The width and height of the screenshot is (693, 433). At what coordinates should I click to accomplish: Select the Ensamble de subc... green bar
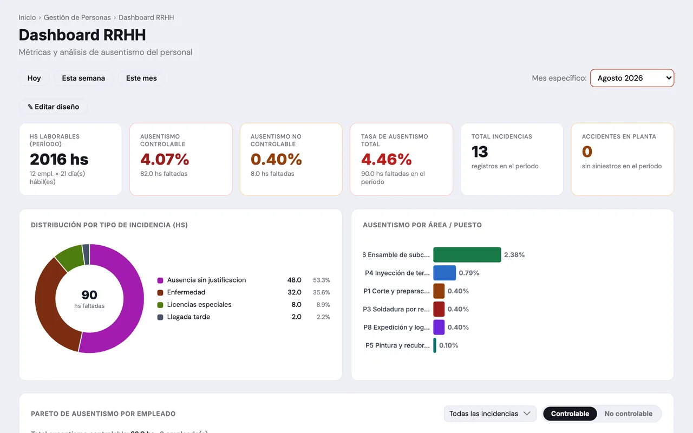(467, 255)
